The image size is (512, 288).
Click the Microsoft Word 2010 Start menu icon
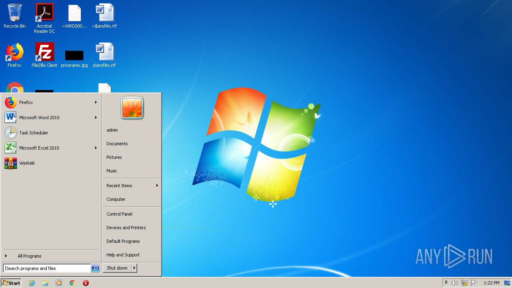click(x=11, y=118)
